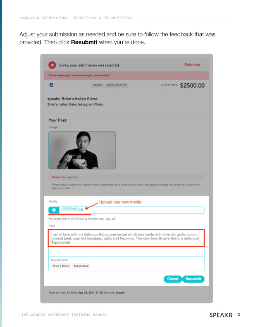The width and height of the screenshot is (253, 327).
Task: Click the Rejected status label
Action: [x=192, y=64]
